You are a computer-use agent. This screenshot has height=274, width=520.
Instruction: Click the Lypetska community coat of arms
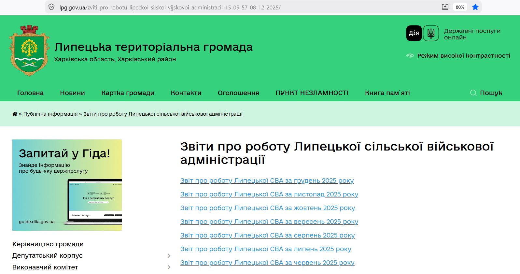30,50
